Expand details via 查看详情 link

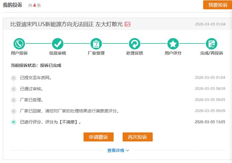[115, 150]
